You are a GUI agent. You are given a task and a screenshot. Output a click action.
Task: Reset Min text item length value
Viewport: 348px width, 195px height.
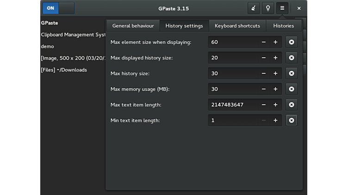(x=291, y=120)
